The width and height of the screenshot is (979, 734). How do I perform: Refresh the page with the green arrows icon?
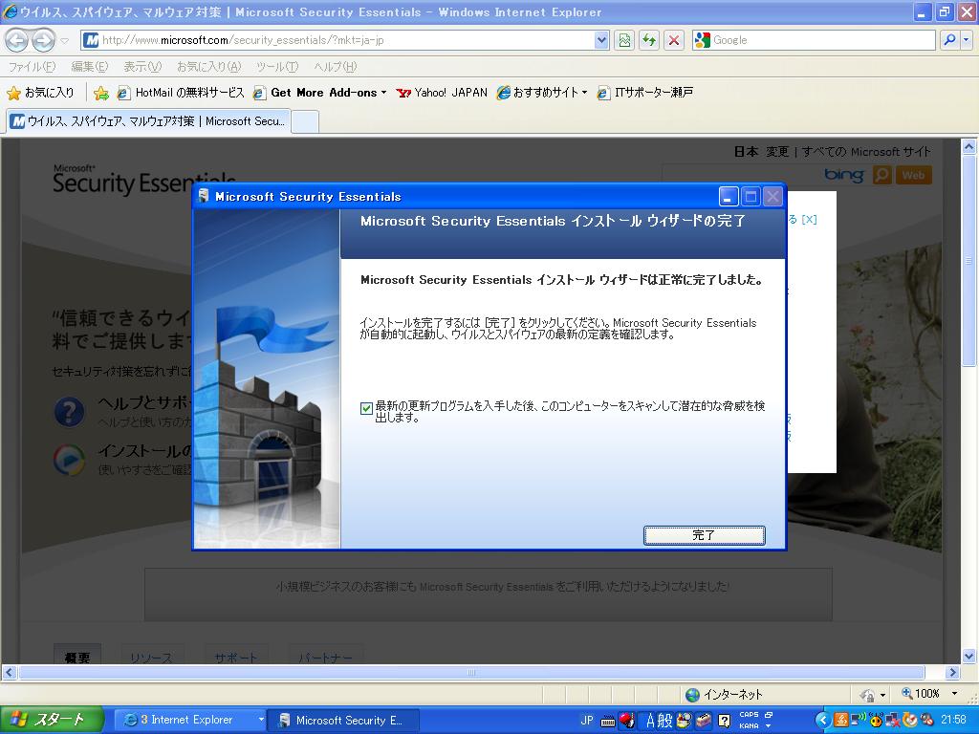click(649, 40)
